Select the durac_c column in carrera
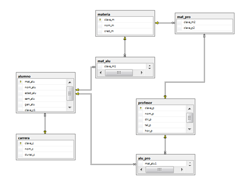The height and width of the screenshot is (188, 240). (x=46, y=155)
